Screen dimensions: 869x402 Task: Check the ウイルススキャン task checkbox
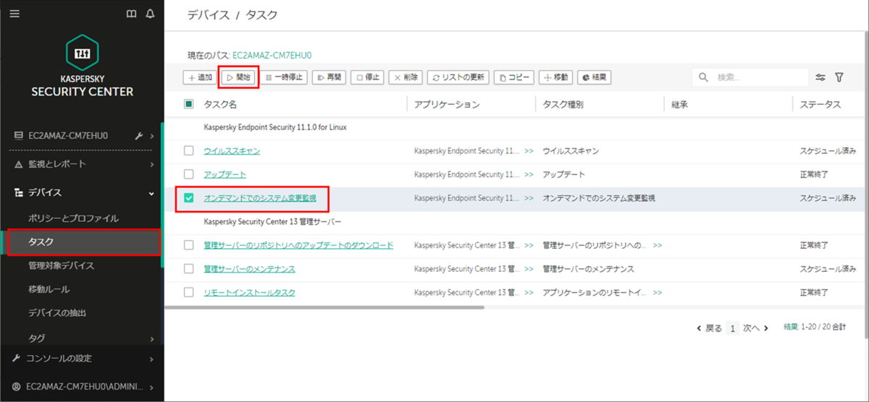188,151
